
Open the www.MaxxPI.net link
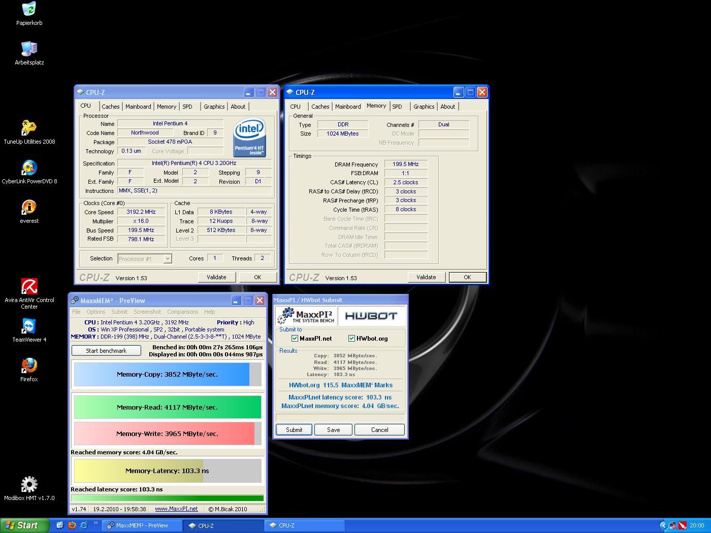(176, 509)
